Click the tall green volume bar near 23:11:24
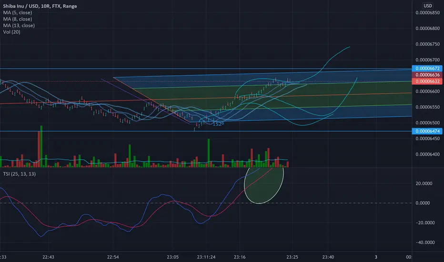This screenshot has width=444, height=262. pyautogui.click(x=209, y=153)
